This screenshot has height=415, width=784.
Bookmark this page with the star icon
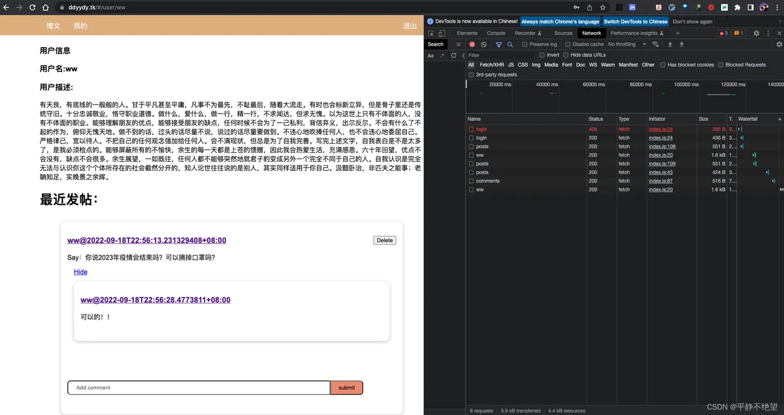[603, 7]
